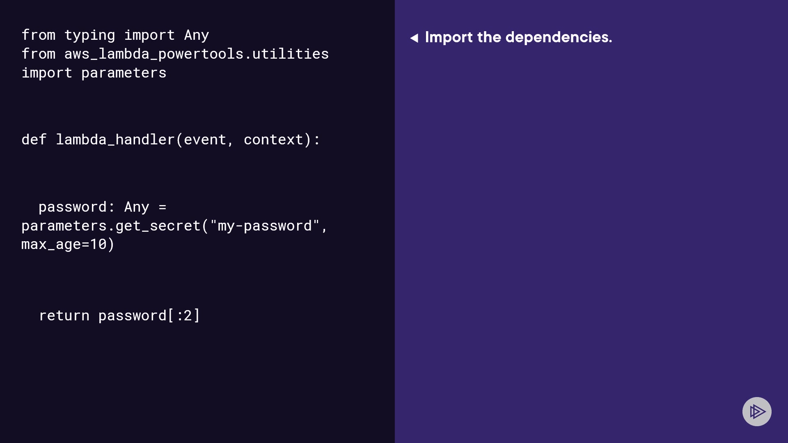Click the Pluralsight logo icon
The width and height of the screenshot is (788, 443).
[757, 411]
